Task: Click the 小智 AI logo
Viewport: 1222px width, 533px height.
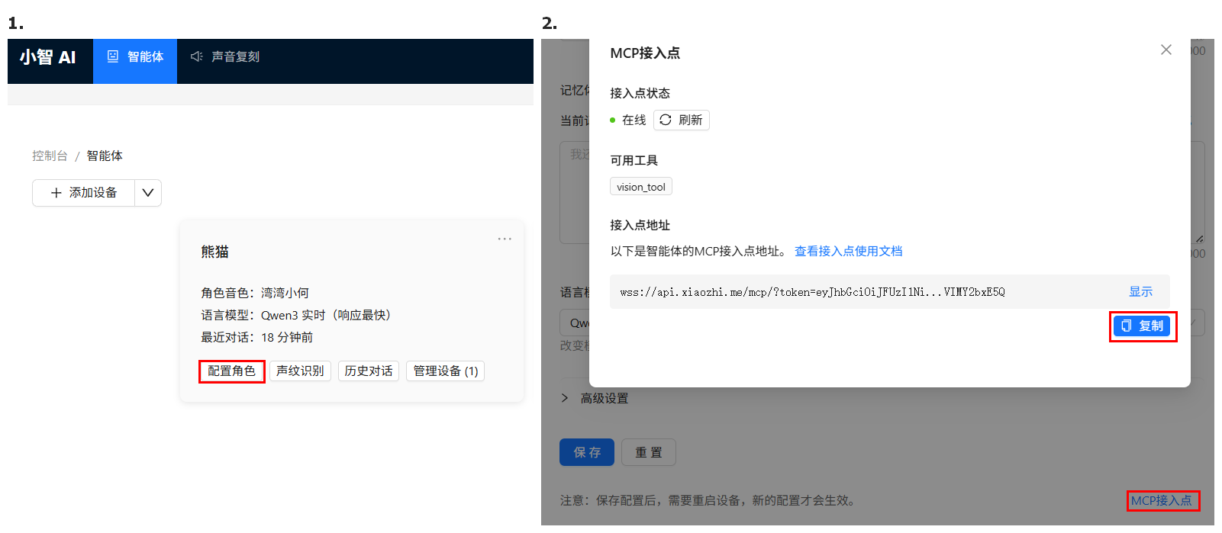Action: [48, 57]
